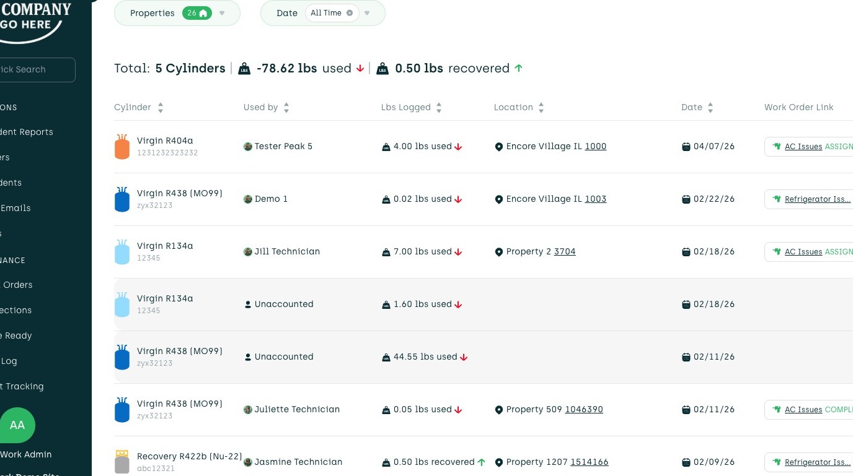Image resolution: width=853 pixels, height=476 pixels.
Task: Click the weight icon beside 44.55 lbs used
Action: [386, 357]
